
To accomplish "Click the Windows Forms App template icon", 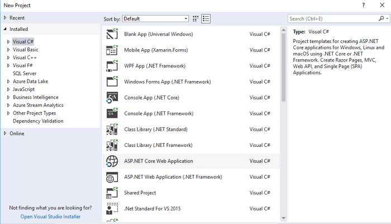I will point(111,82).
